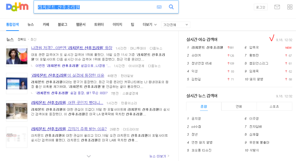Click the 뉴스 더보기 link

click(159, 156)
